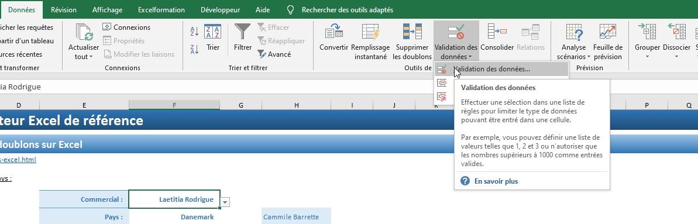Click the formula bar showing Rodrigue
This screenshot has height=224, width=698.
pyautogui.click(x=349, y=87)
